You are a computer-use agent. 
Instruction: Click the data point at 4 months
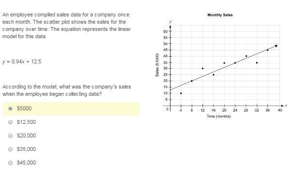[181, 93]
